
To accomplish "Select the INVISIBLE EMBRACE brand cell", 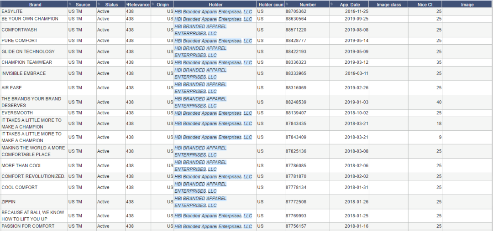I will click(34, 73).
